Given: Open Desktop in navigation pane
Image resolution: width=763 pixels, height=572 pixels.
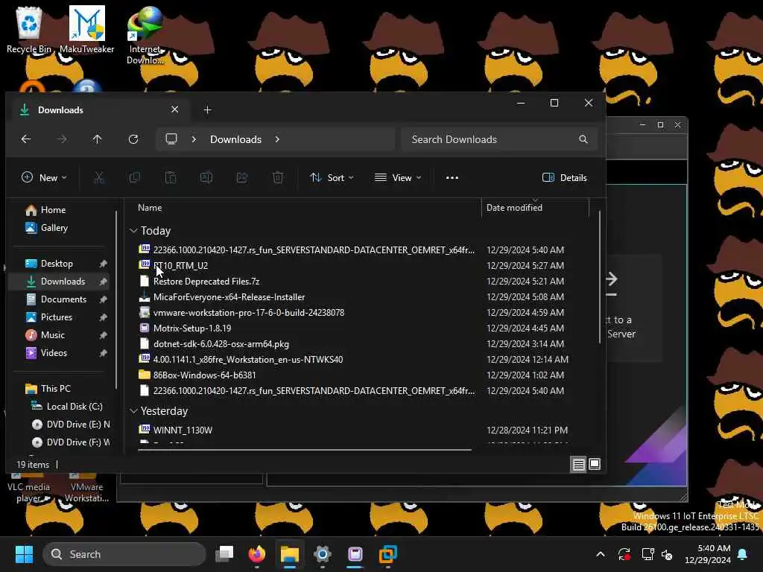Looking at the screenshot, I should pos(57,264).
